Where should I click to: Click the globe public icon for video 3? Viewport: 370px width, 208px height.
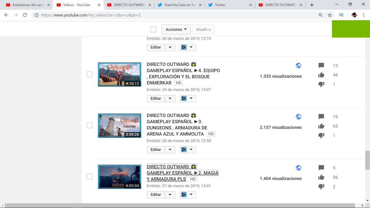(298, 116)
